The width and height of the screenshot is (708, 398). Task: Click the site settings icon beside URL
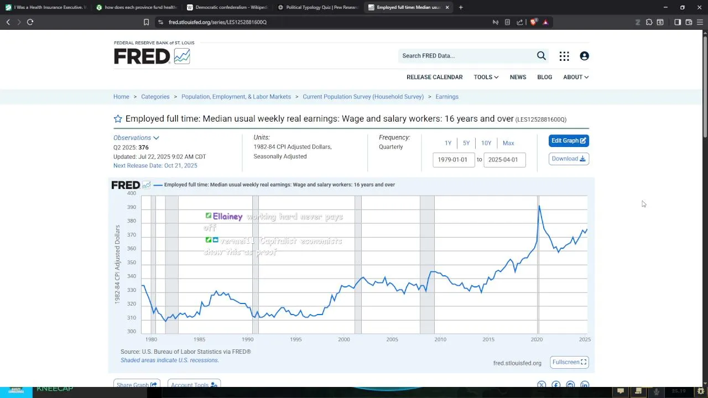click(x=160, y=22)
